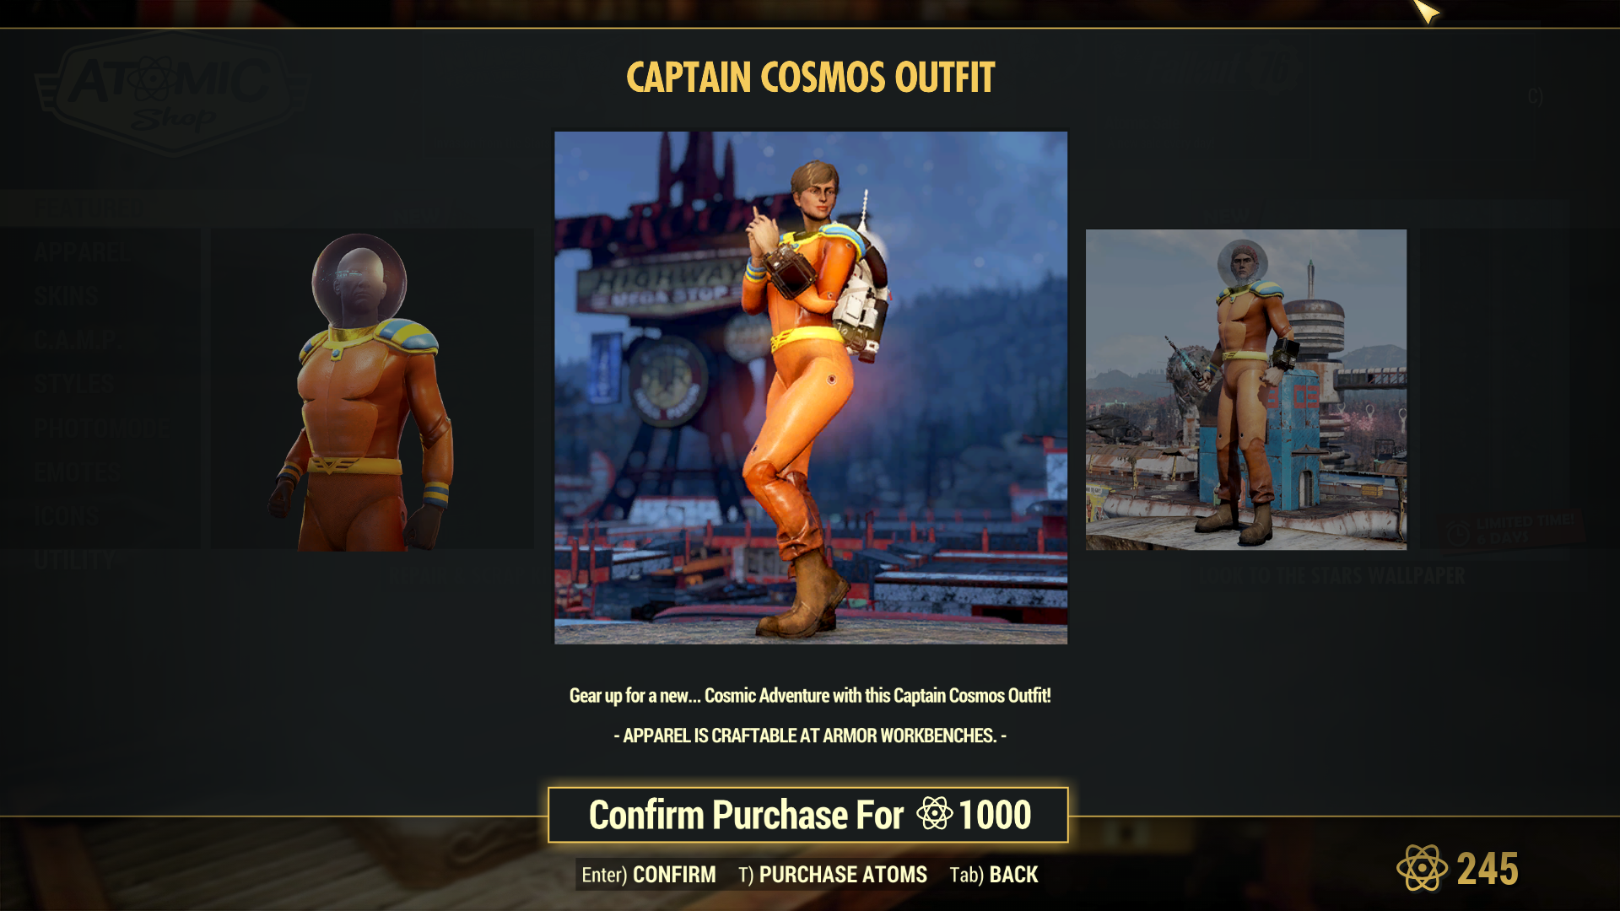Select the C.A.M.P. sidebar category
1620x911 pixels.
[77, 340]
